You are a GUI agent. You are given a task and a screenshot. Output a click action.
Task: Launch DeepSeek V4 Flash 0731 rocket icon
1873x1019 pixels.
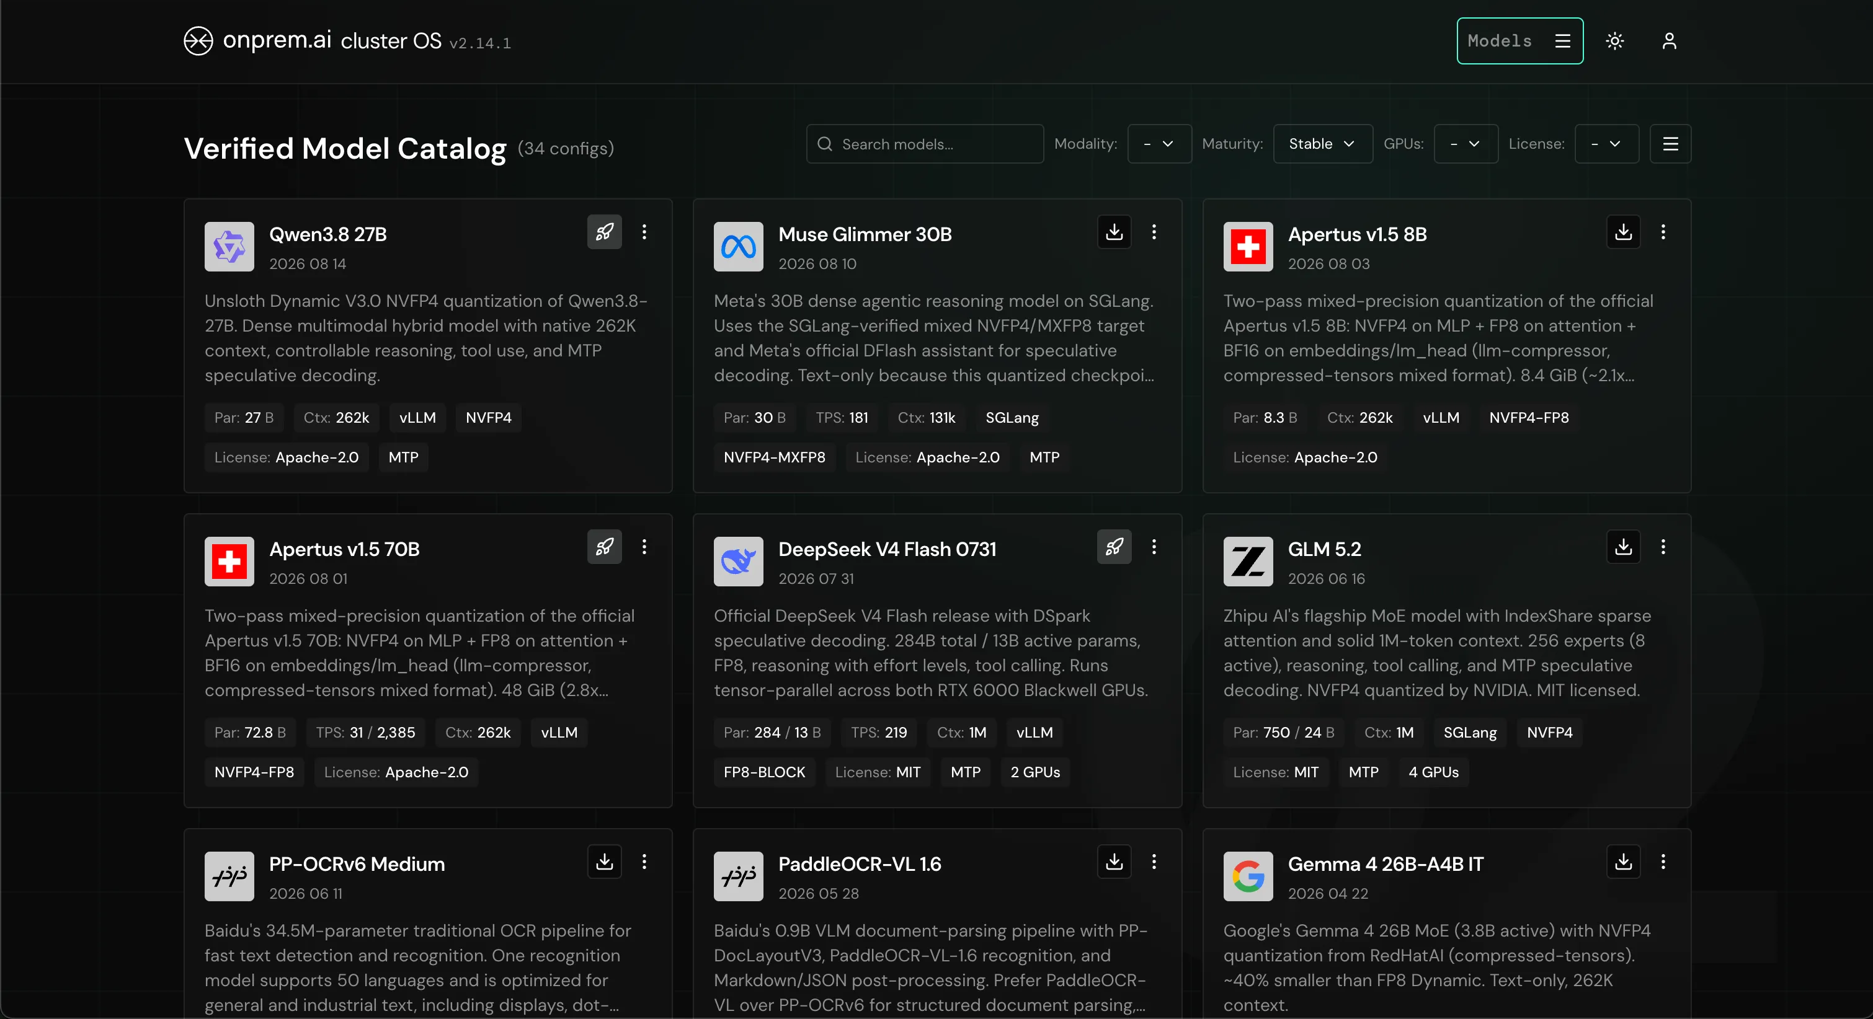coord(1114,547)
